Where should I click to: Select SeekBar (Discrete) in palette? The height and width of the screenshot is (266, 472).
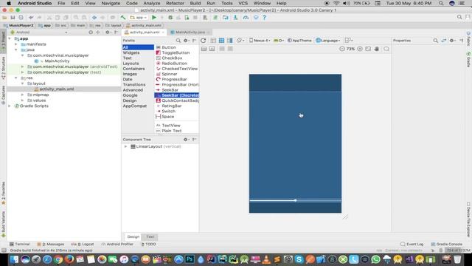pos(177,95)
